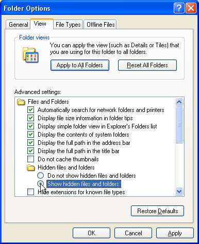
Task: Click the Help question mark icon
Action: click(x=179, y=8)
